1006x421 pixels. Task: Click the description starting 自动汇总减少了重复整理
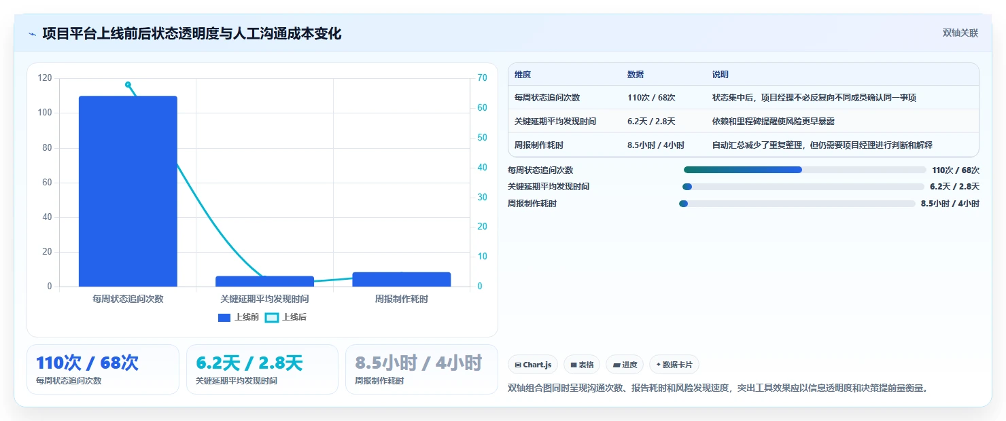pyautogui.click(x=822, y=145)
